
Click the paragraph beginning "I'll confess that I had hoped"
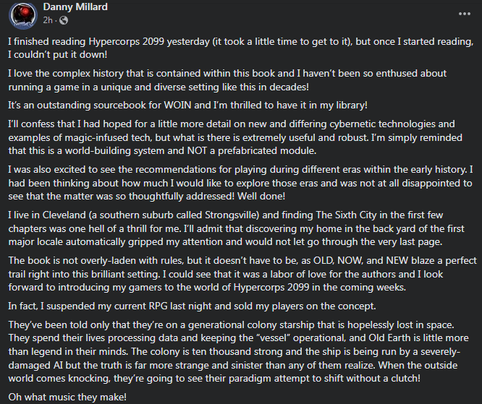(235, 137)
